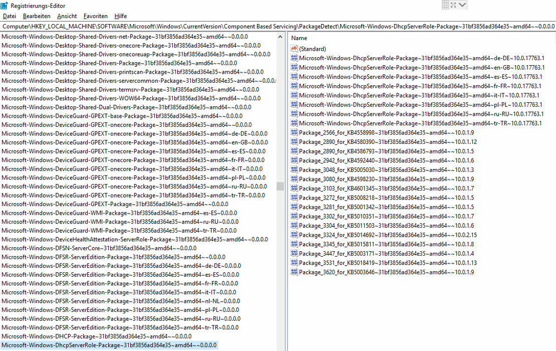Click the icon of Package_3324_for_KB5014692 value
The width and height of the screenshot is (556, 351).
[x=294, y=235]
